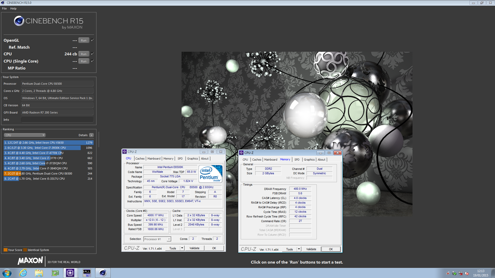Image resolution: width=495 pixels, height=278 pixels.
Task: Switch to Mainboard tab in left CPU-Z window
Action: (x=154, y=159)
